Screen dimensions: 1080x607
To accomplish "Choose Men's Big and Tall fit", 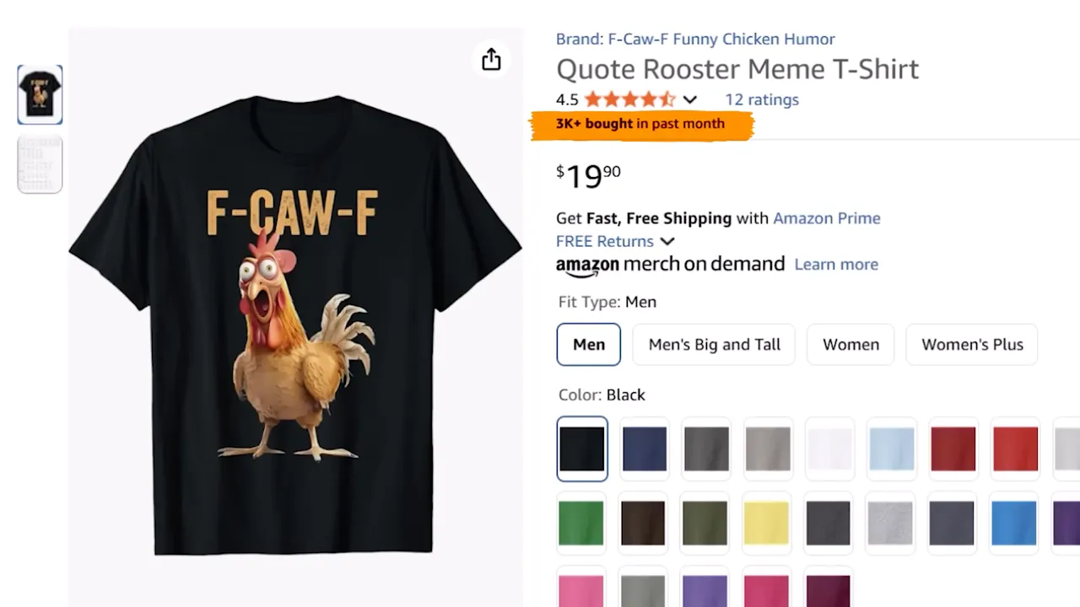I will [x=714, y=345].
